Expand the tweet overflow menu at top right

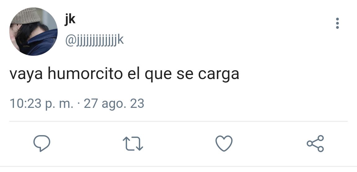click(337, 23)
